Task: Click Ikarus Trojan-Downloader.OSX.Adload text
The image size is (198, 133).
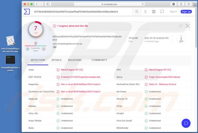Action: point(164,77)
